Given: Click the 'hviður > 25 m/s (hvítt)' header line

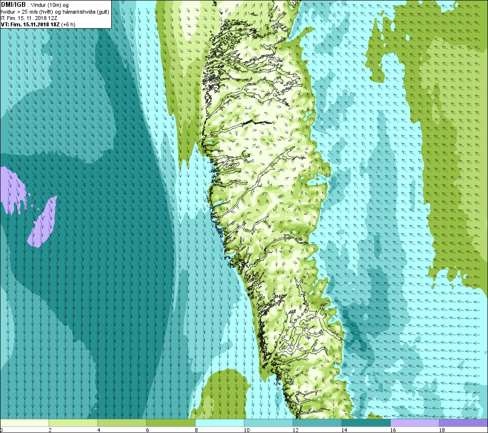Looking at the screenshot, I should 55,12.
